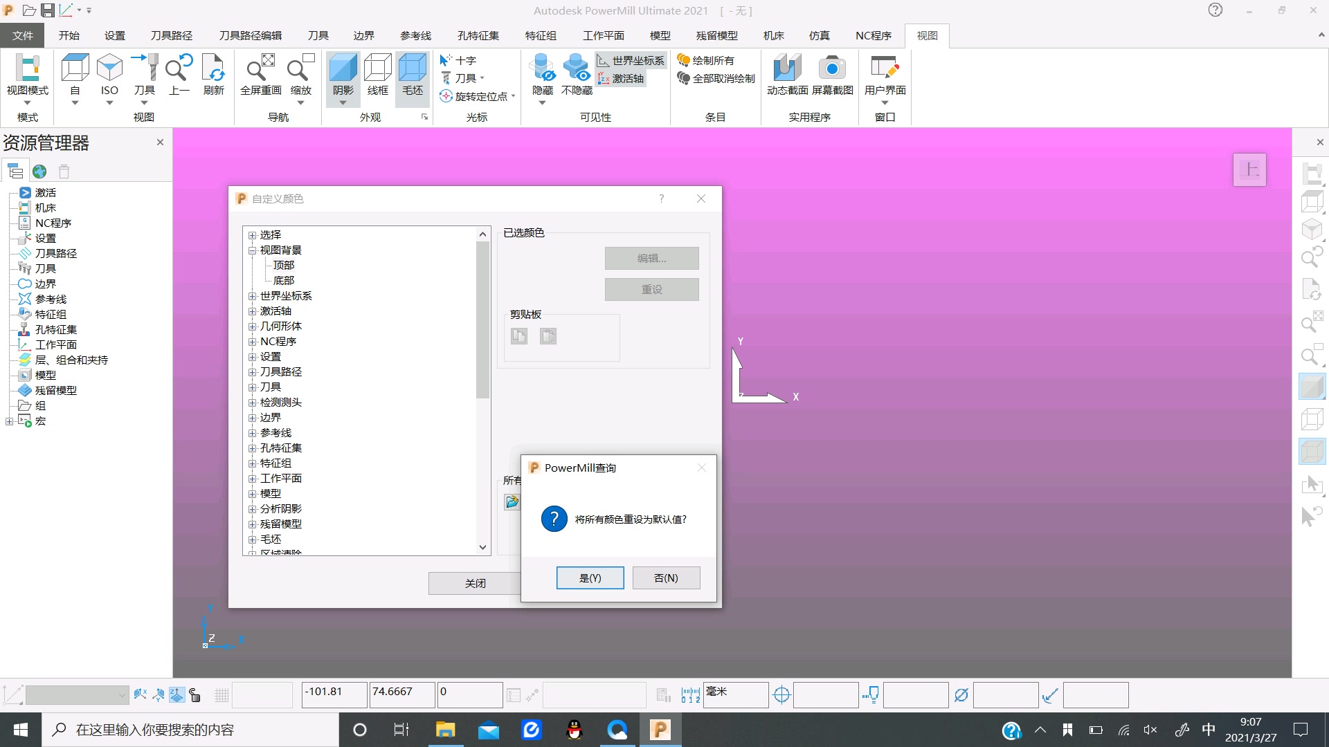
Task: Expand 几何形体 tree node
Action: coord(253,326)
